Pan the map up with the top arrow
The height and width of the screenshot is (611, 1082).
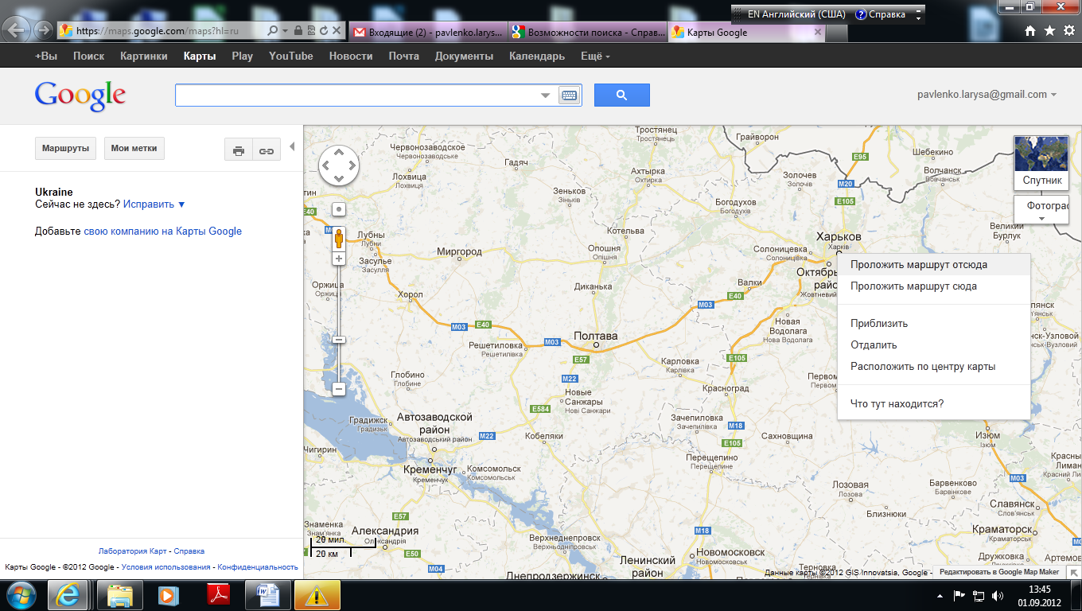coord(339,152)
